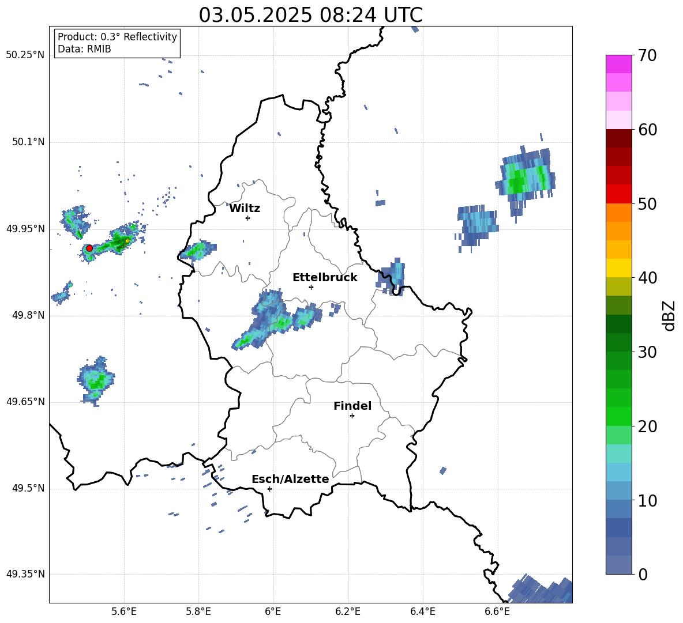
Task: Select the Esch/Alzette label
Action: (290, 479)
